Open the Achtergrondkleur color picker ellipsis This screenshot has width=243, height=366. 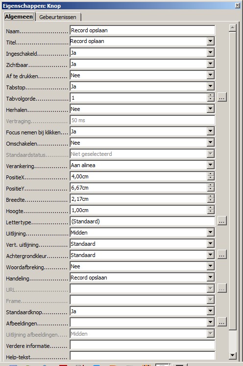[222, 254]
